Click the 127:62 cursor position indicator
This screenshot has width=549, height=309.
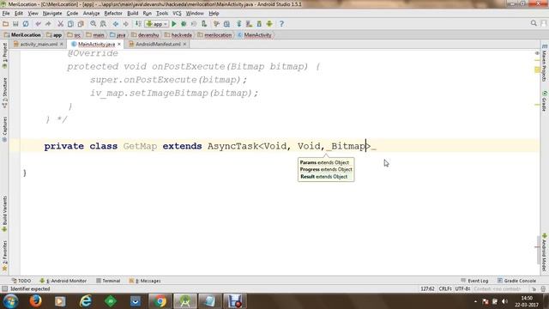pyautogui.click(x=427, y=288)
